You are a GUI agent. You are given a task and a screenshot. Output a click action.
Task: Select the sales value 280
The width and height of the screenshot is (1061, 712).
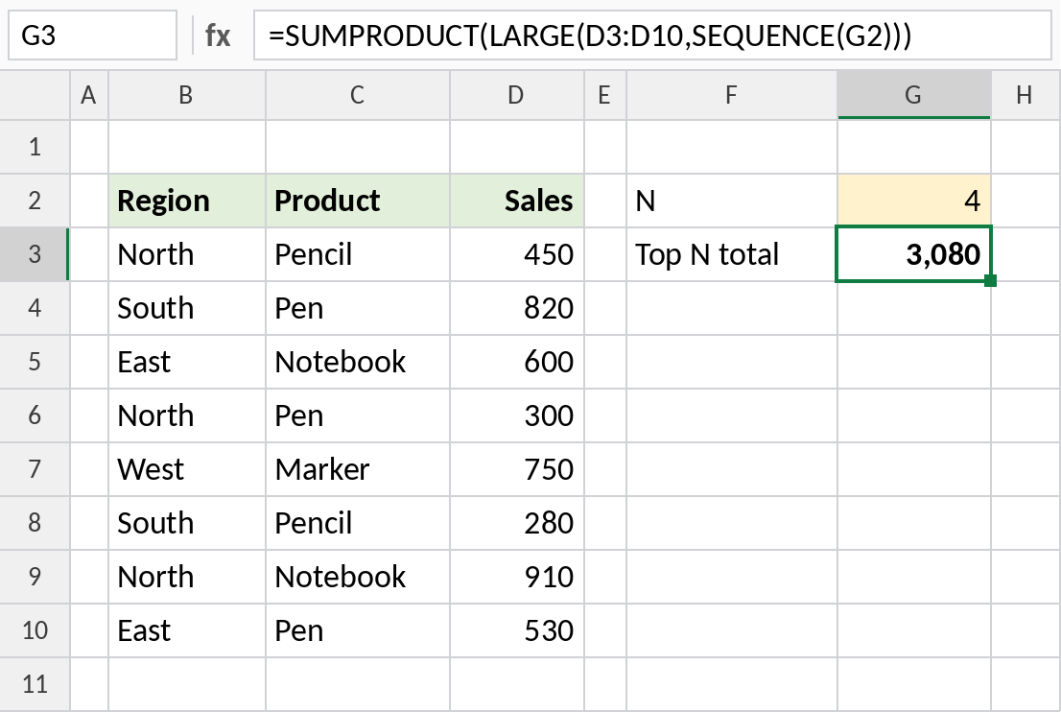tap(516, 523)
